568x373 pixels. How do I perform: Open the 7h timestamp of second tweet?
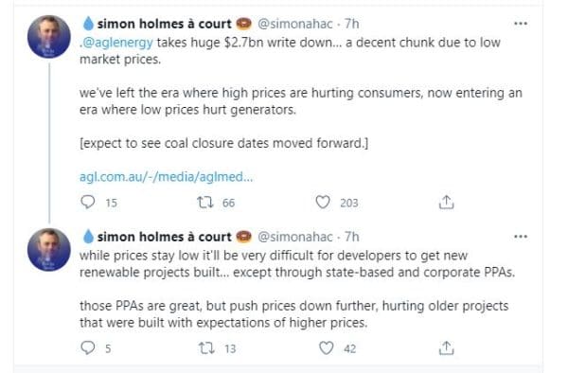(x=351, y=237)
